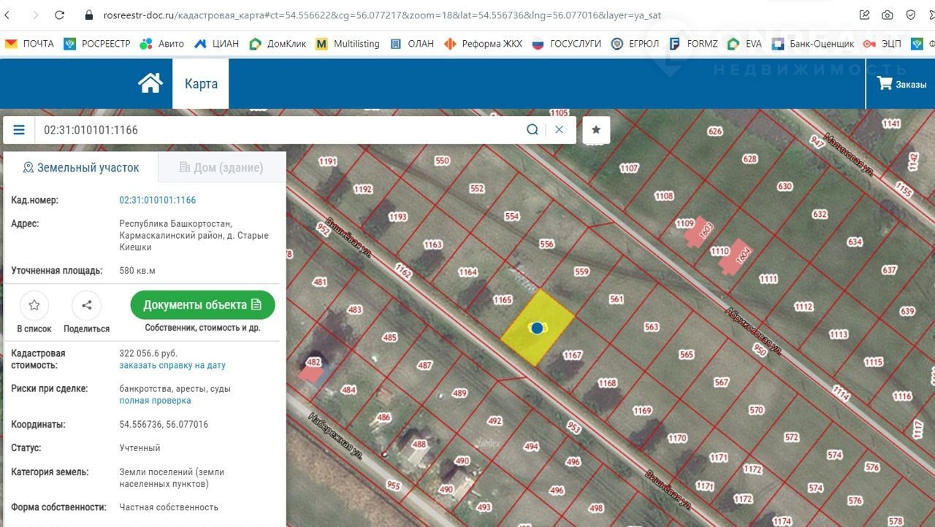Open the hamburger menu beside the search field
The image size is (935, 527).
coord(19,130)
